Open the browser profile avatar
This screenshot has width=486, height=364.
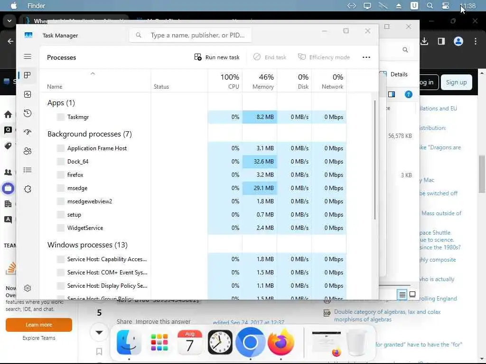(x=458, y=41)
